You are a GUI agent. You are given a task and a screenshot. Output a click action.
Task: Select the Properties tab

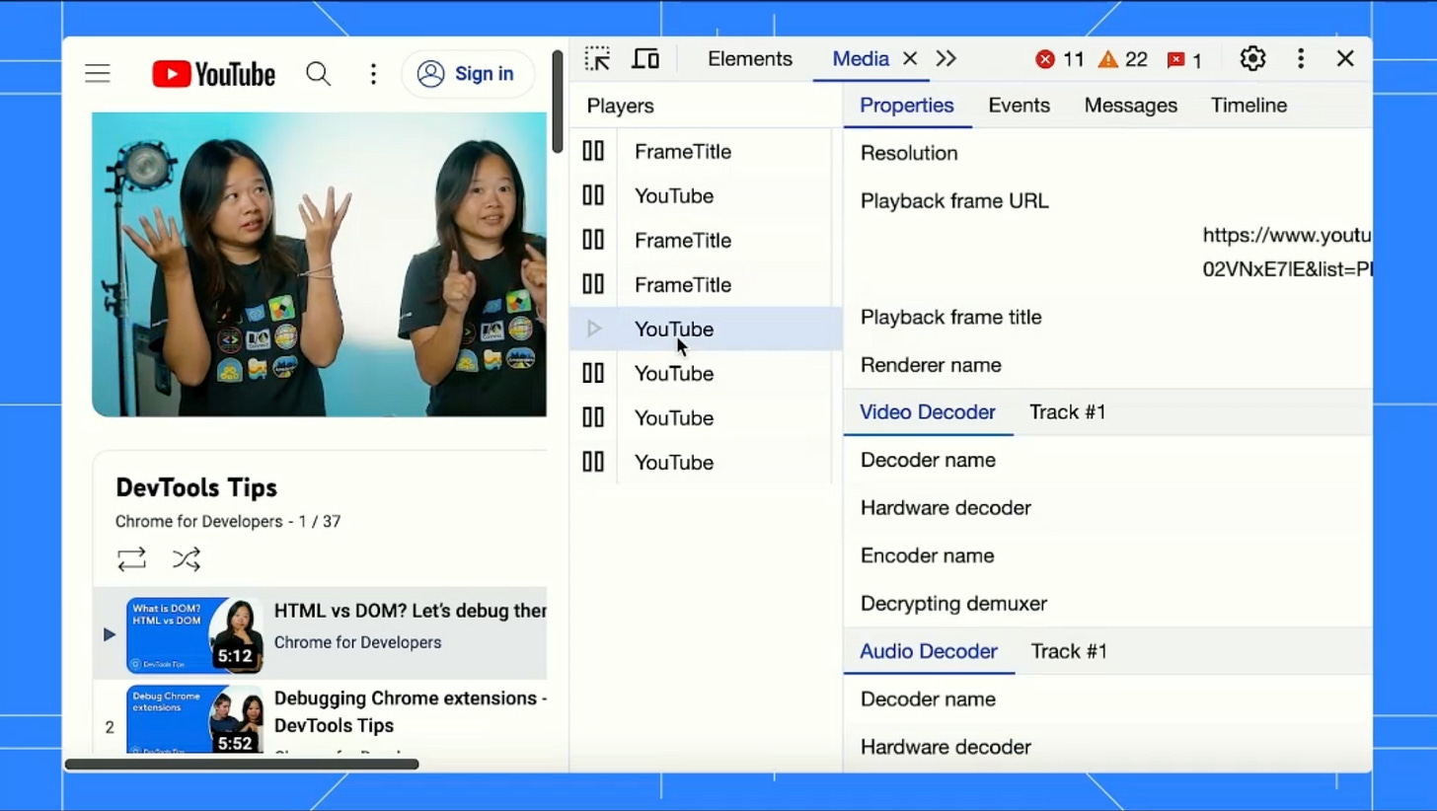click(907, 106)
